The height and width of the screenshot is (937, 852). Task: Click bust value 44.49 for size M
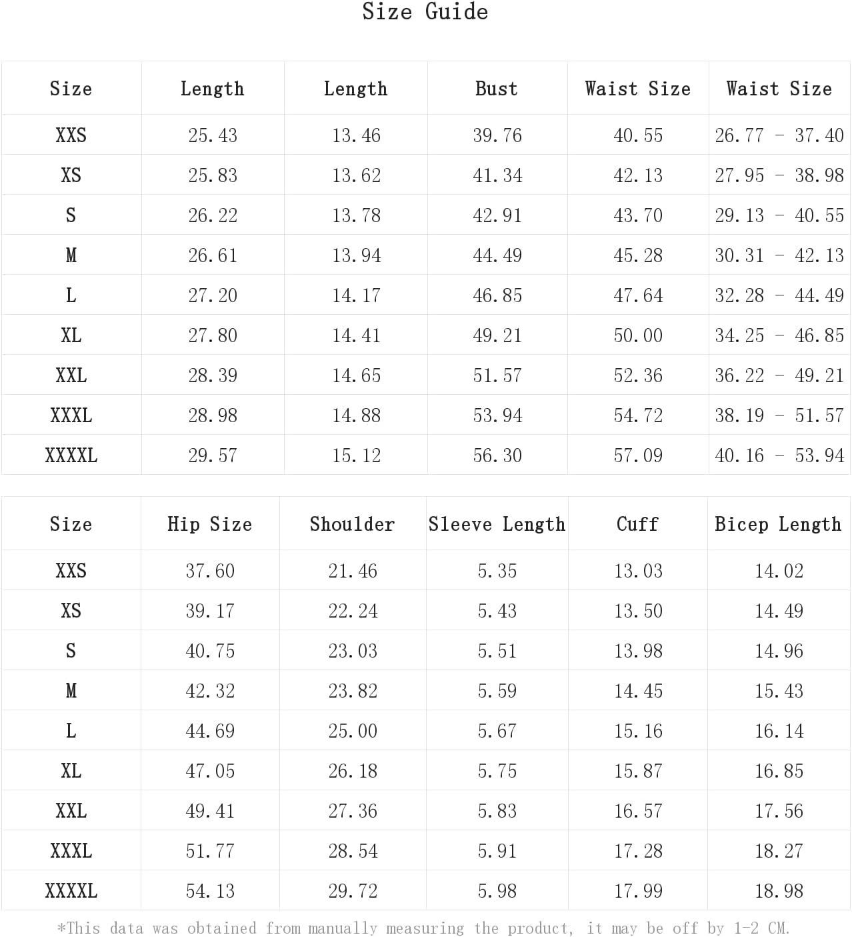pyautogui.click(x=497, y=255)
